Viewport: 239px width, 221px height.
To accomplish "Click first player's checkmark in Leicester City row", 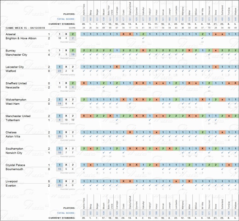I will click(x=83, y=71).
